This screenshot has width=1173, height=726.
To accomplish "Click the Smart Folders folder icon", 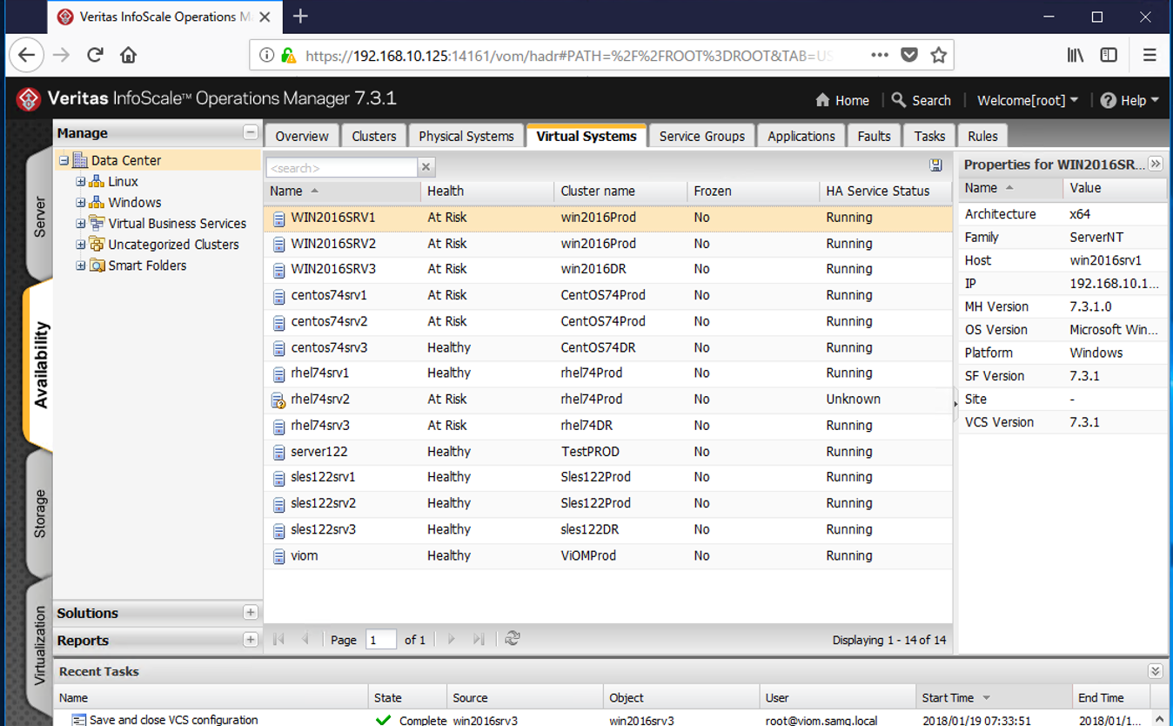I will (x=97, y=266).
